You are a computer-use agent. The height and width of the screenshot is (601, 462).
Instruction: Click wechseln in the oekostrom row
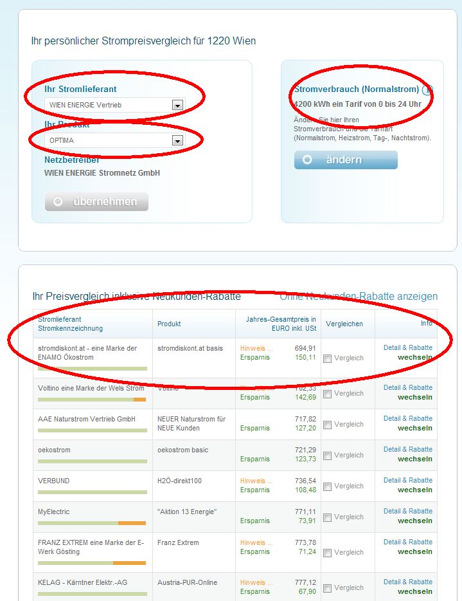pyautogui.click(x=415, y=459)
